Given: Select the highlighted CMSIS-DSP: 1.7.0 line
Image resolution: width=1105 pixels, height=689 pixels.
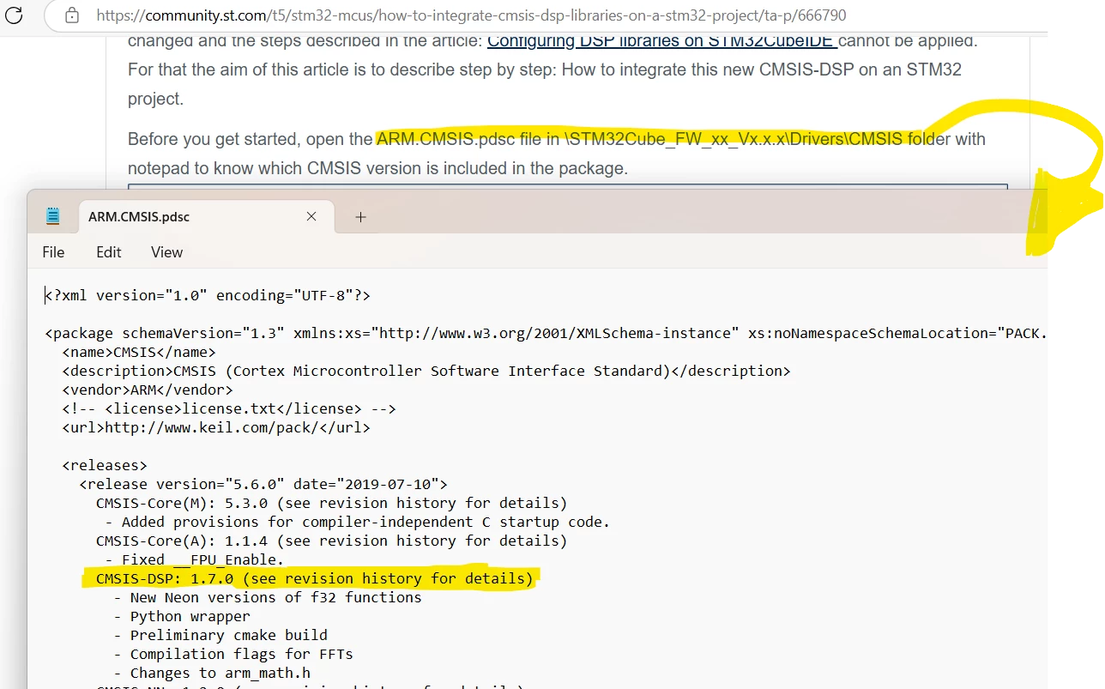Looking at the screenshot, I should click(x=314, y=578).
